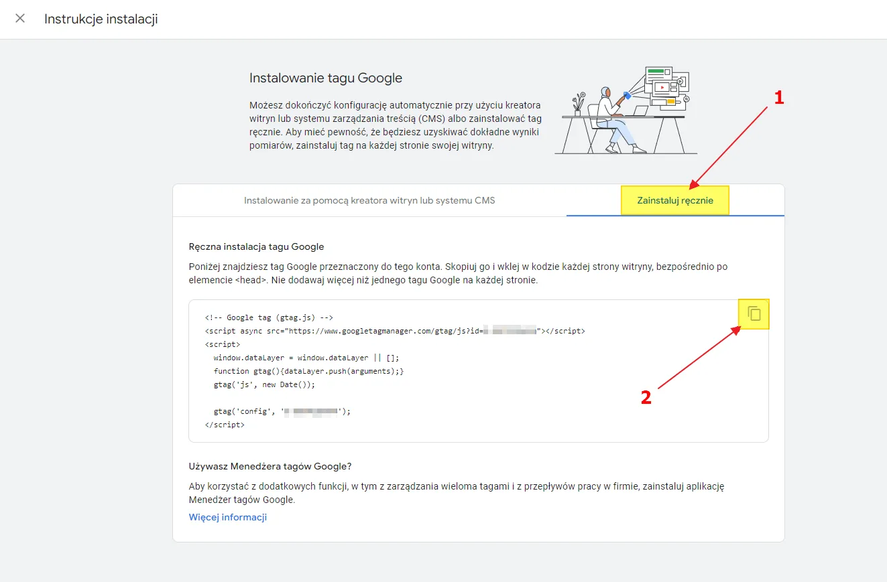Click the function gtag() code line
Viewport: 887px width, 582px height.
[309, 371]
